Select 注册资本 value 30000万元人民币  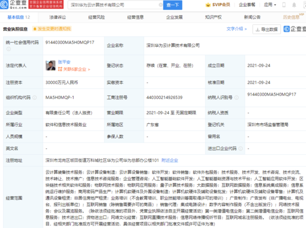coord(62,82)
